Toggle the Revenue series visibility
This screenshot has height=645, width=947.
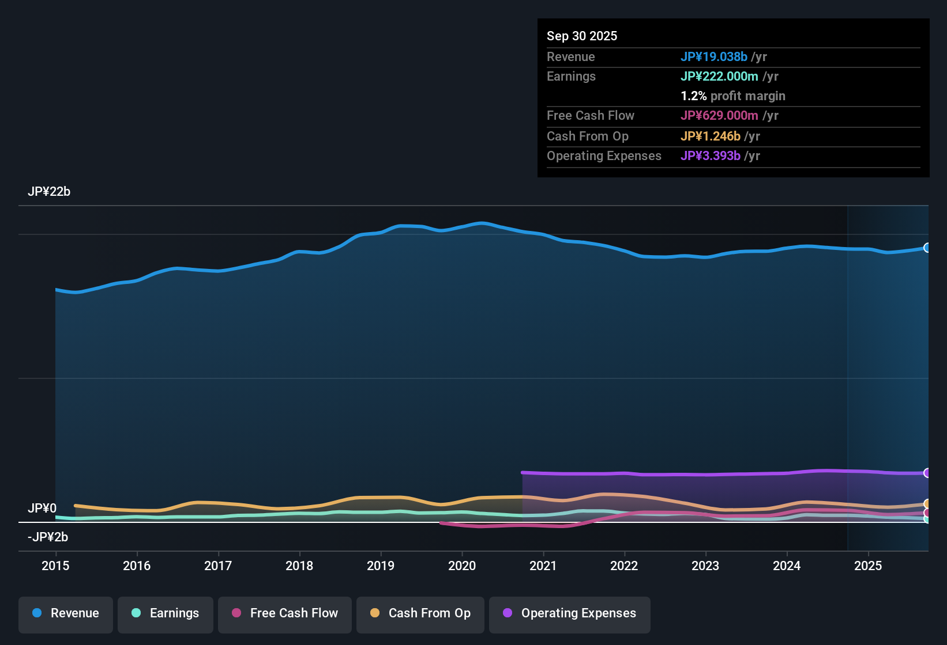pyautogui.click(x=65, y=613)
